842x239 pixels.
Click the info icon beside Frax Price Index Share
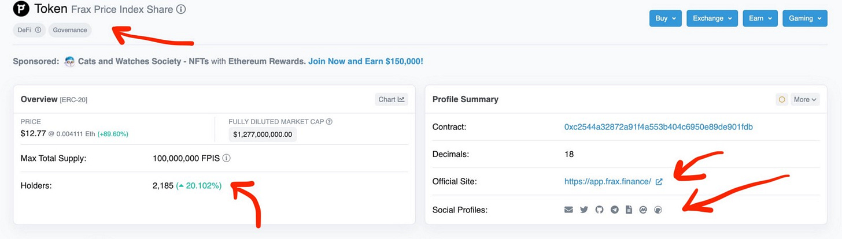(x=181, y=9)
